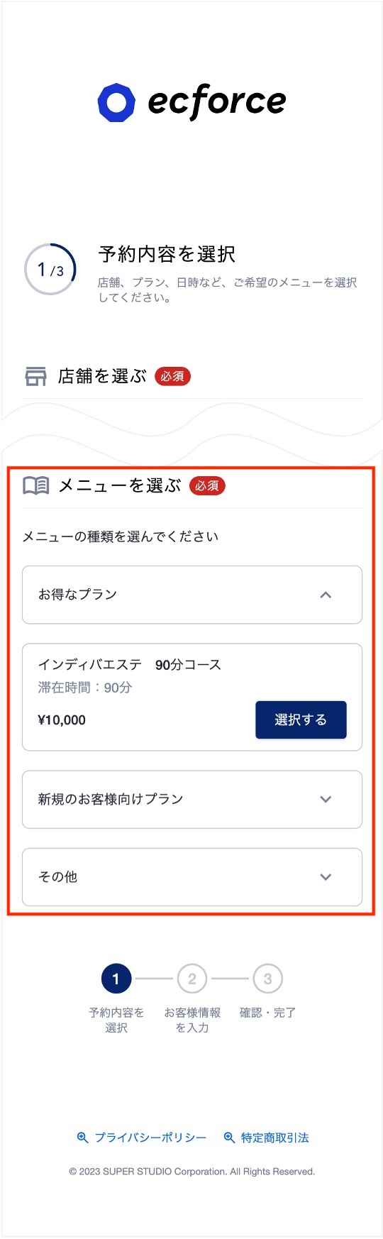Image resolution: width=383 pixels, height=1239 pixels.
Task: Click the 選択する button for 90分コース
Action: click(301, 720)
